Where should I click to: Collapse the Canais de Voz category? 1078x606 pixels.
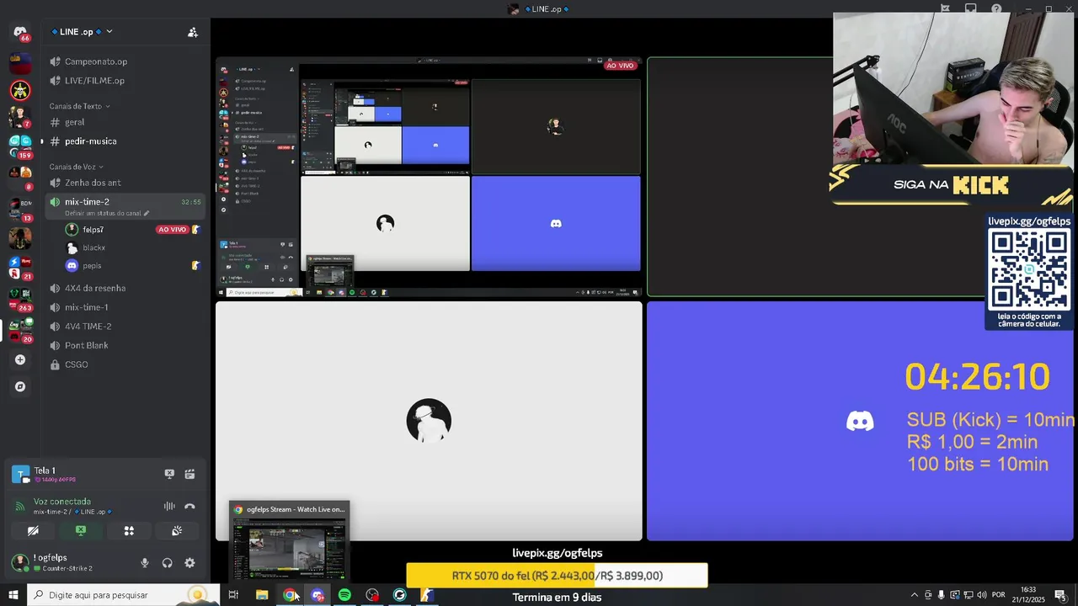tap(77, 167)
